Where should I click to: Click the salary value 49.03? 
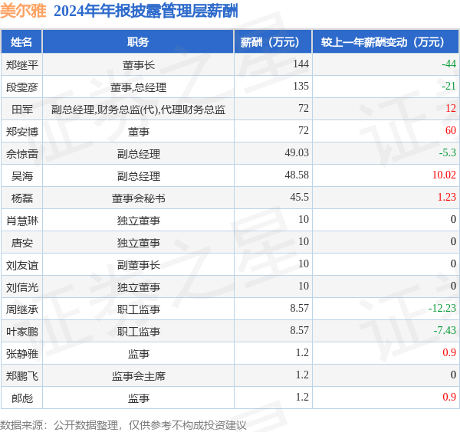[x=297, y=153]
